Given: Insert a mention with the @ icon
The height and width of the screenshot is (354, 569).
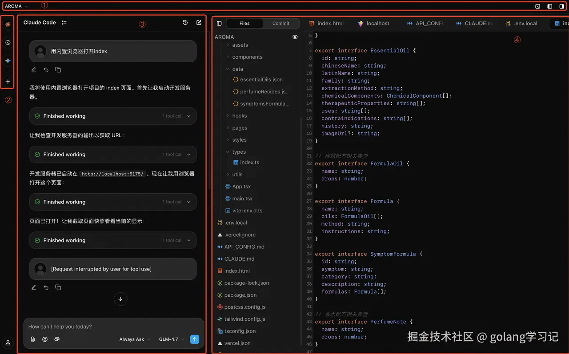Looking at the screenshot, I should (45, 339).
